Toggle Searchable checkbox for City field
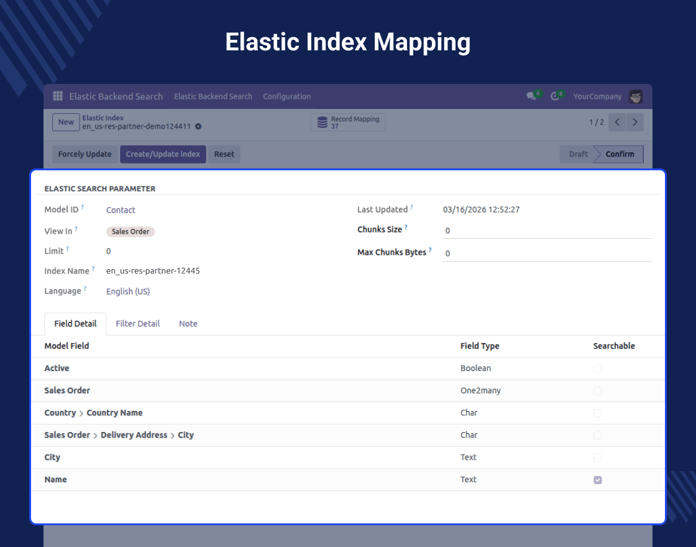The height and width of the screenshot is (547, 696). [x=598, y=457]
